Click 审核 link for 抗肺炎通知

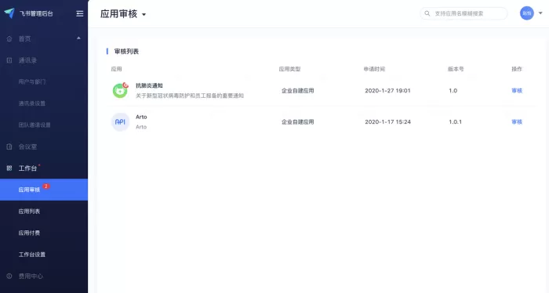[517, 91]
